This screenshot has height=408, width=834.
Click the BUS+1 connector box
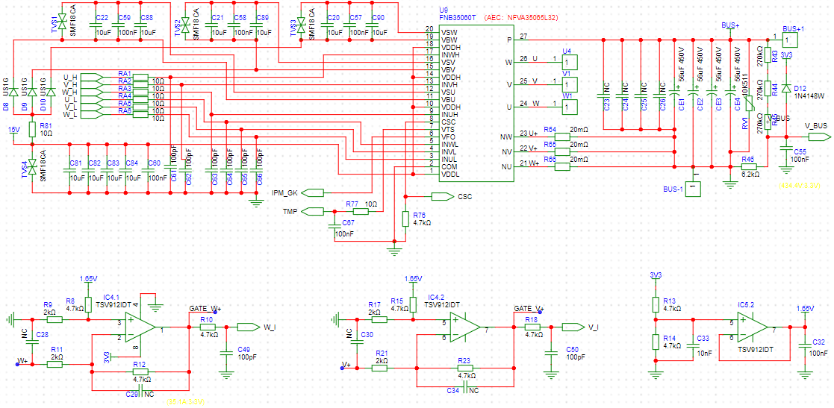pyautogui.click(x=790, y=40)
